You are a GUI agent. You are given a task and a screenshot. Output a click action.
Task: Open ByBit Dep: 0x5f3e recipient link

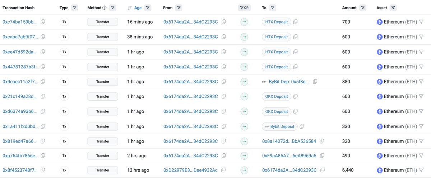[289, 82]
